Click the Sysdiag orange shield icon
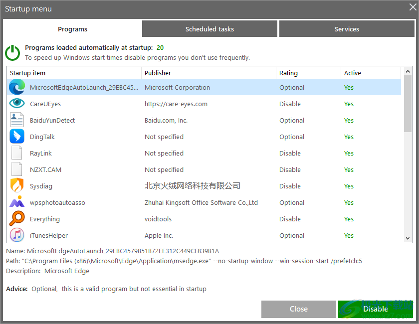The image size is (419, 324). pyautogui.click(x=17, y=185)
